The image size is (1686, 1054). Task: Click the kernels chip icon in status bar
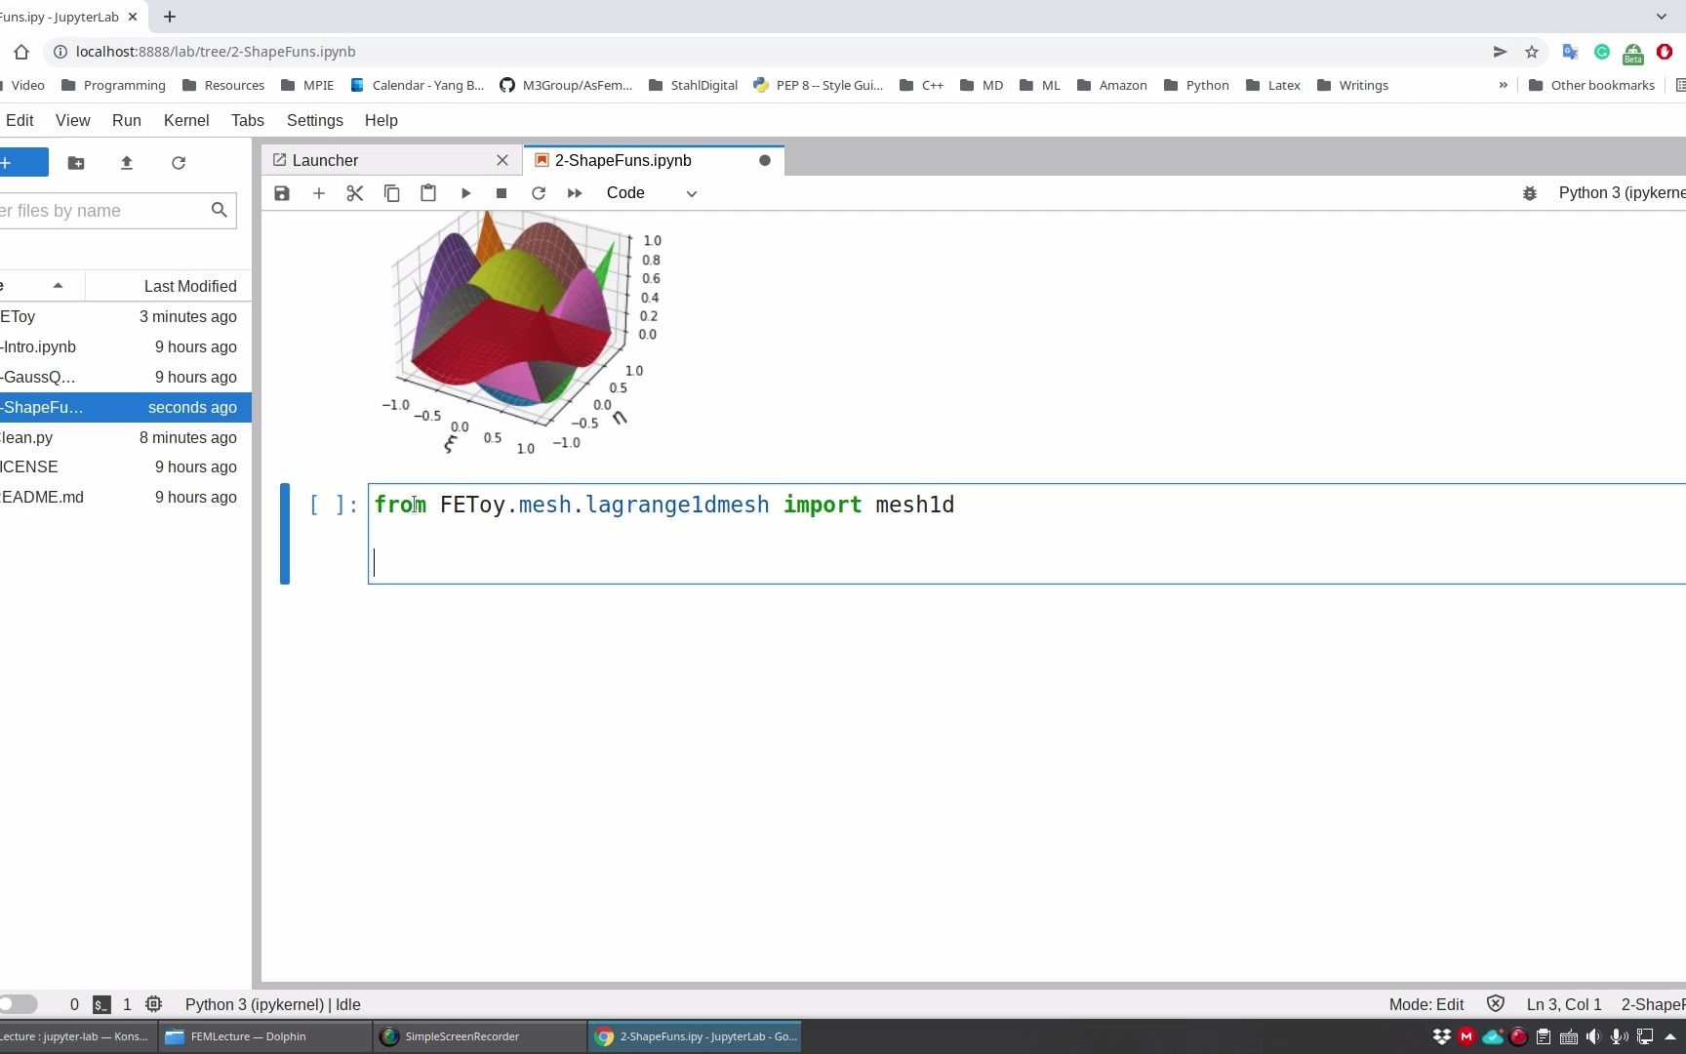point(153,1004)
